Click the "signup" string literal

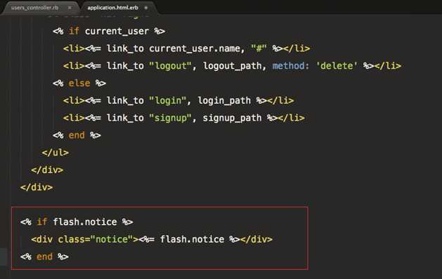pos(170,118)
